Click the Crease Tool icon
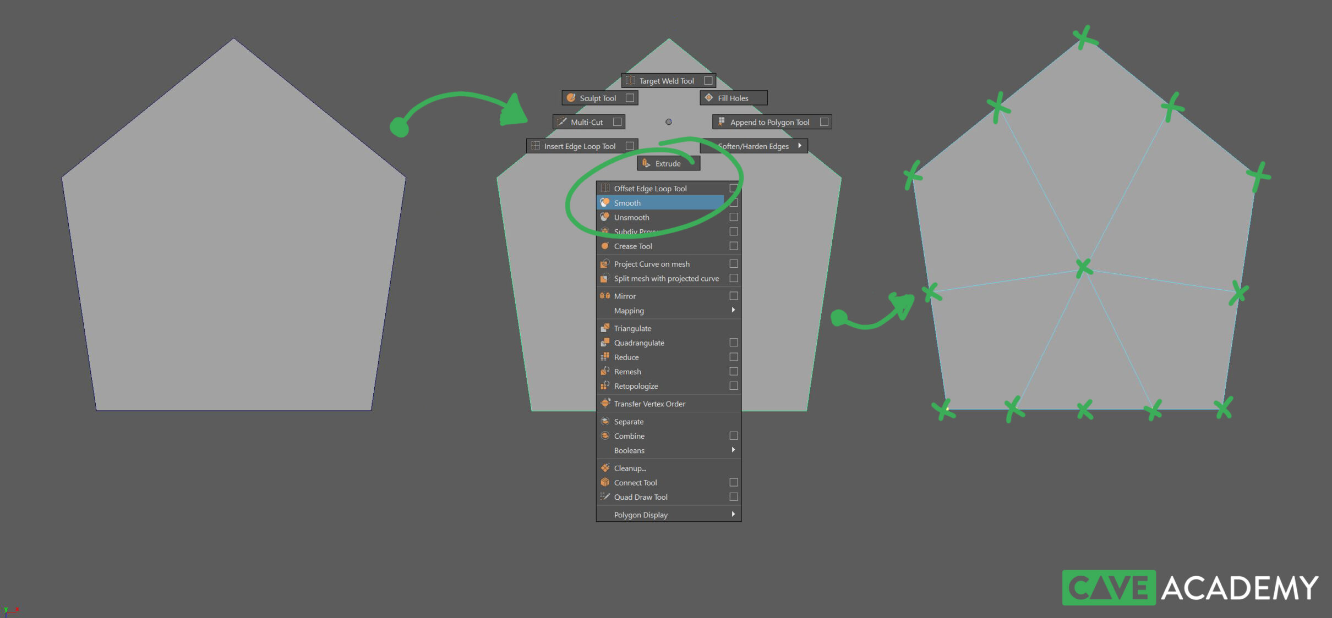 (604, 246)
